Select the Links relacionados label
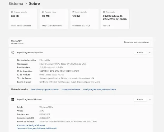The height and width of the screenshot is (132, 164). 20,89
